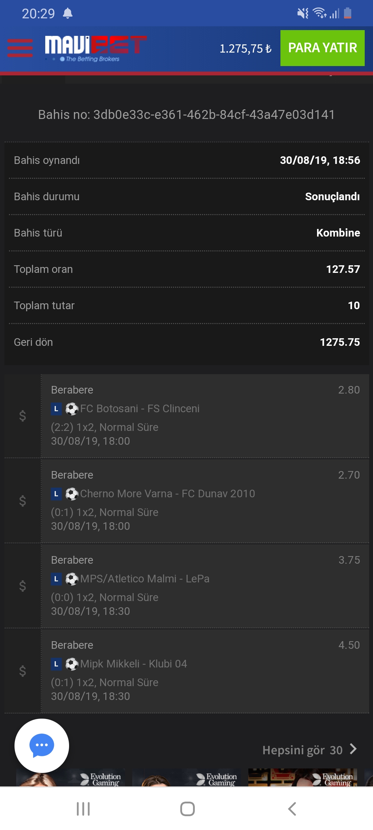This screenshot has width=373, height=830.
Task: Tap the dollar icon beside FC Botosani bet
Action: 22,416
